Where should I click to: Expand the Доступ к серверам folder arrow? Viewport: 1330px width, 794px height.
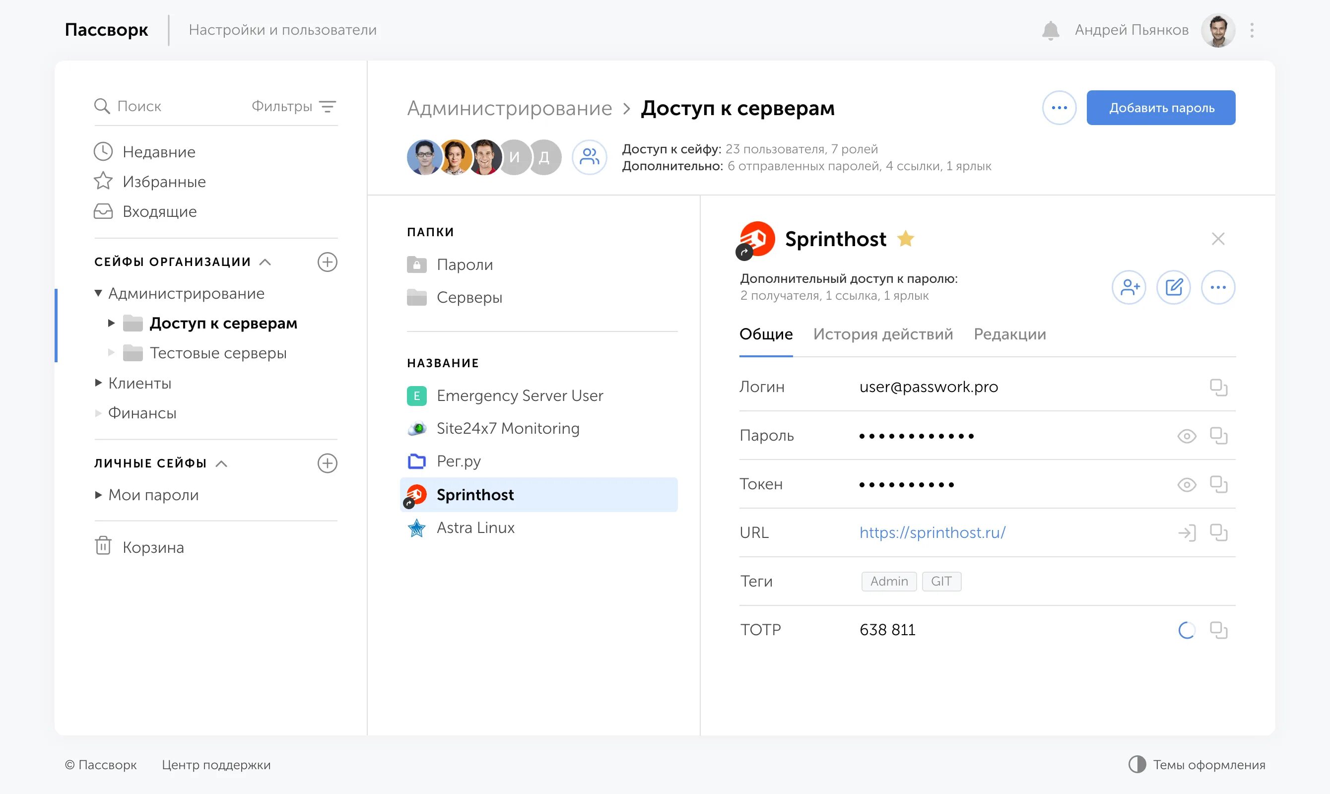click(x=111, y=323)
